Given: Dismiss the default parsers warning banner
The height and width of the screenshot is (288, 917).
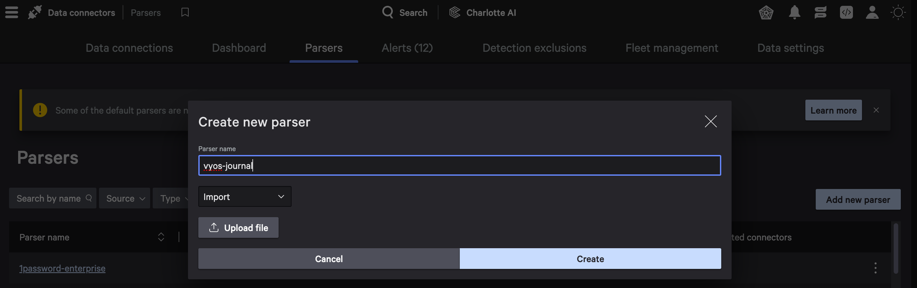Looking at the screenshot, I should tap(876, 110).
